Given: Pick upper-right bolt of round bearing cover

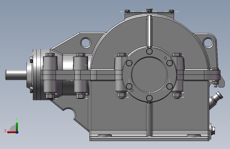Looking at the screenshot, I should point(170,63).
